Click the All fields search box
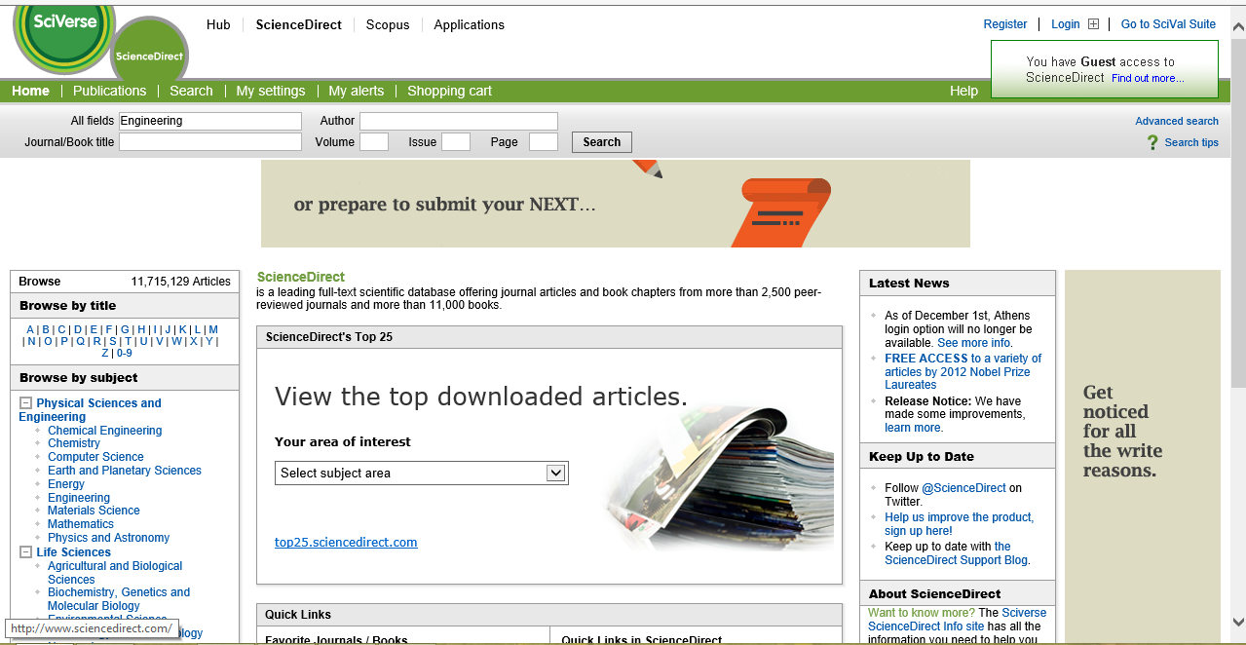Viewport: 1246px width, 645px height. (x=210, y=121)
